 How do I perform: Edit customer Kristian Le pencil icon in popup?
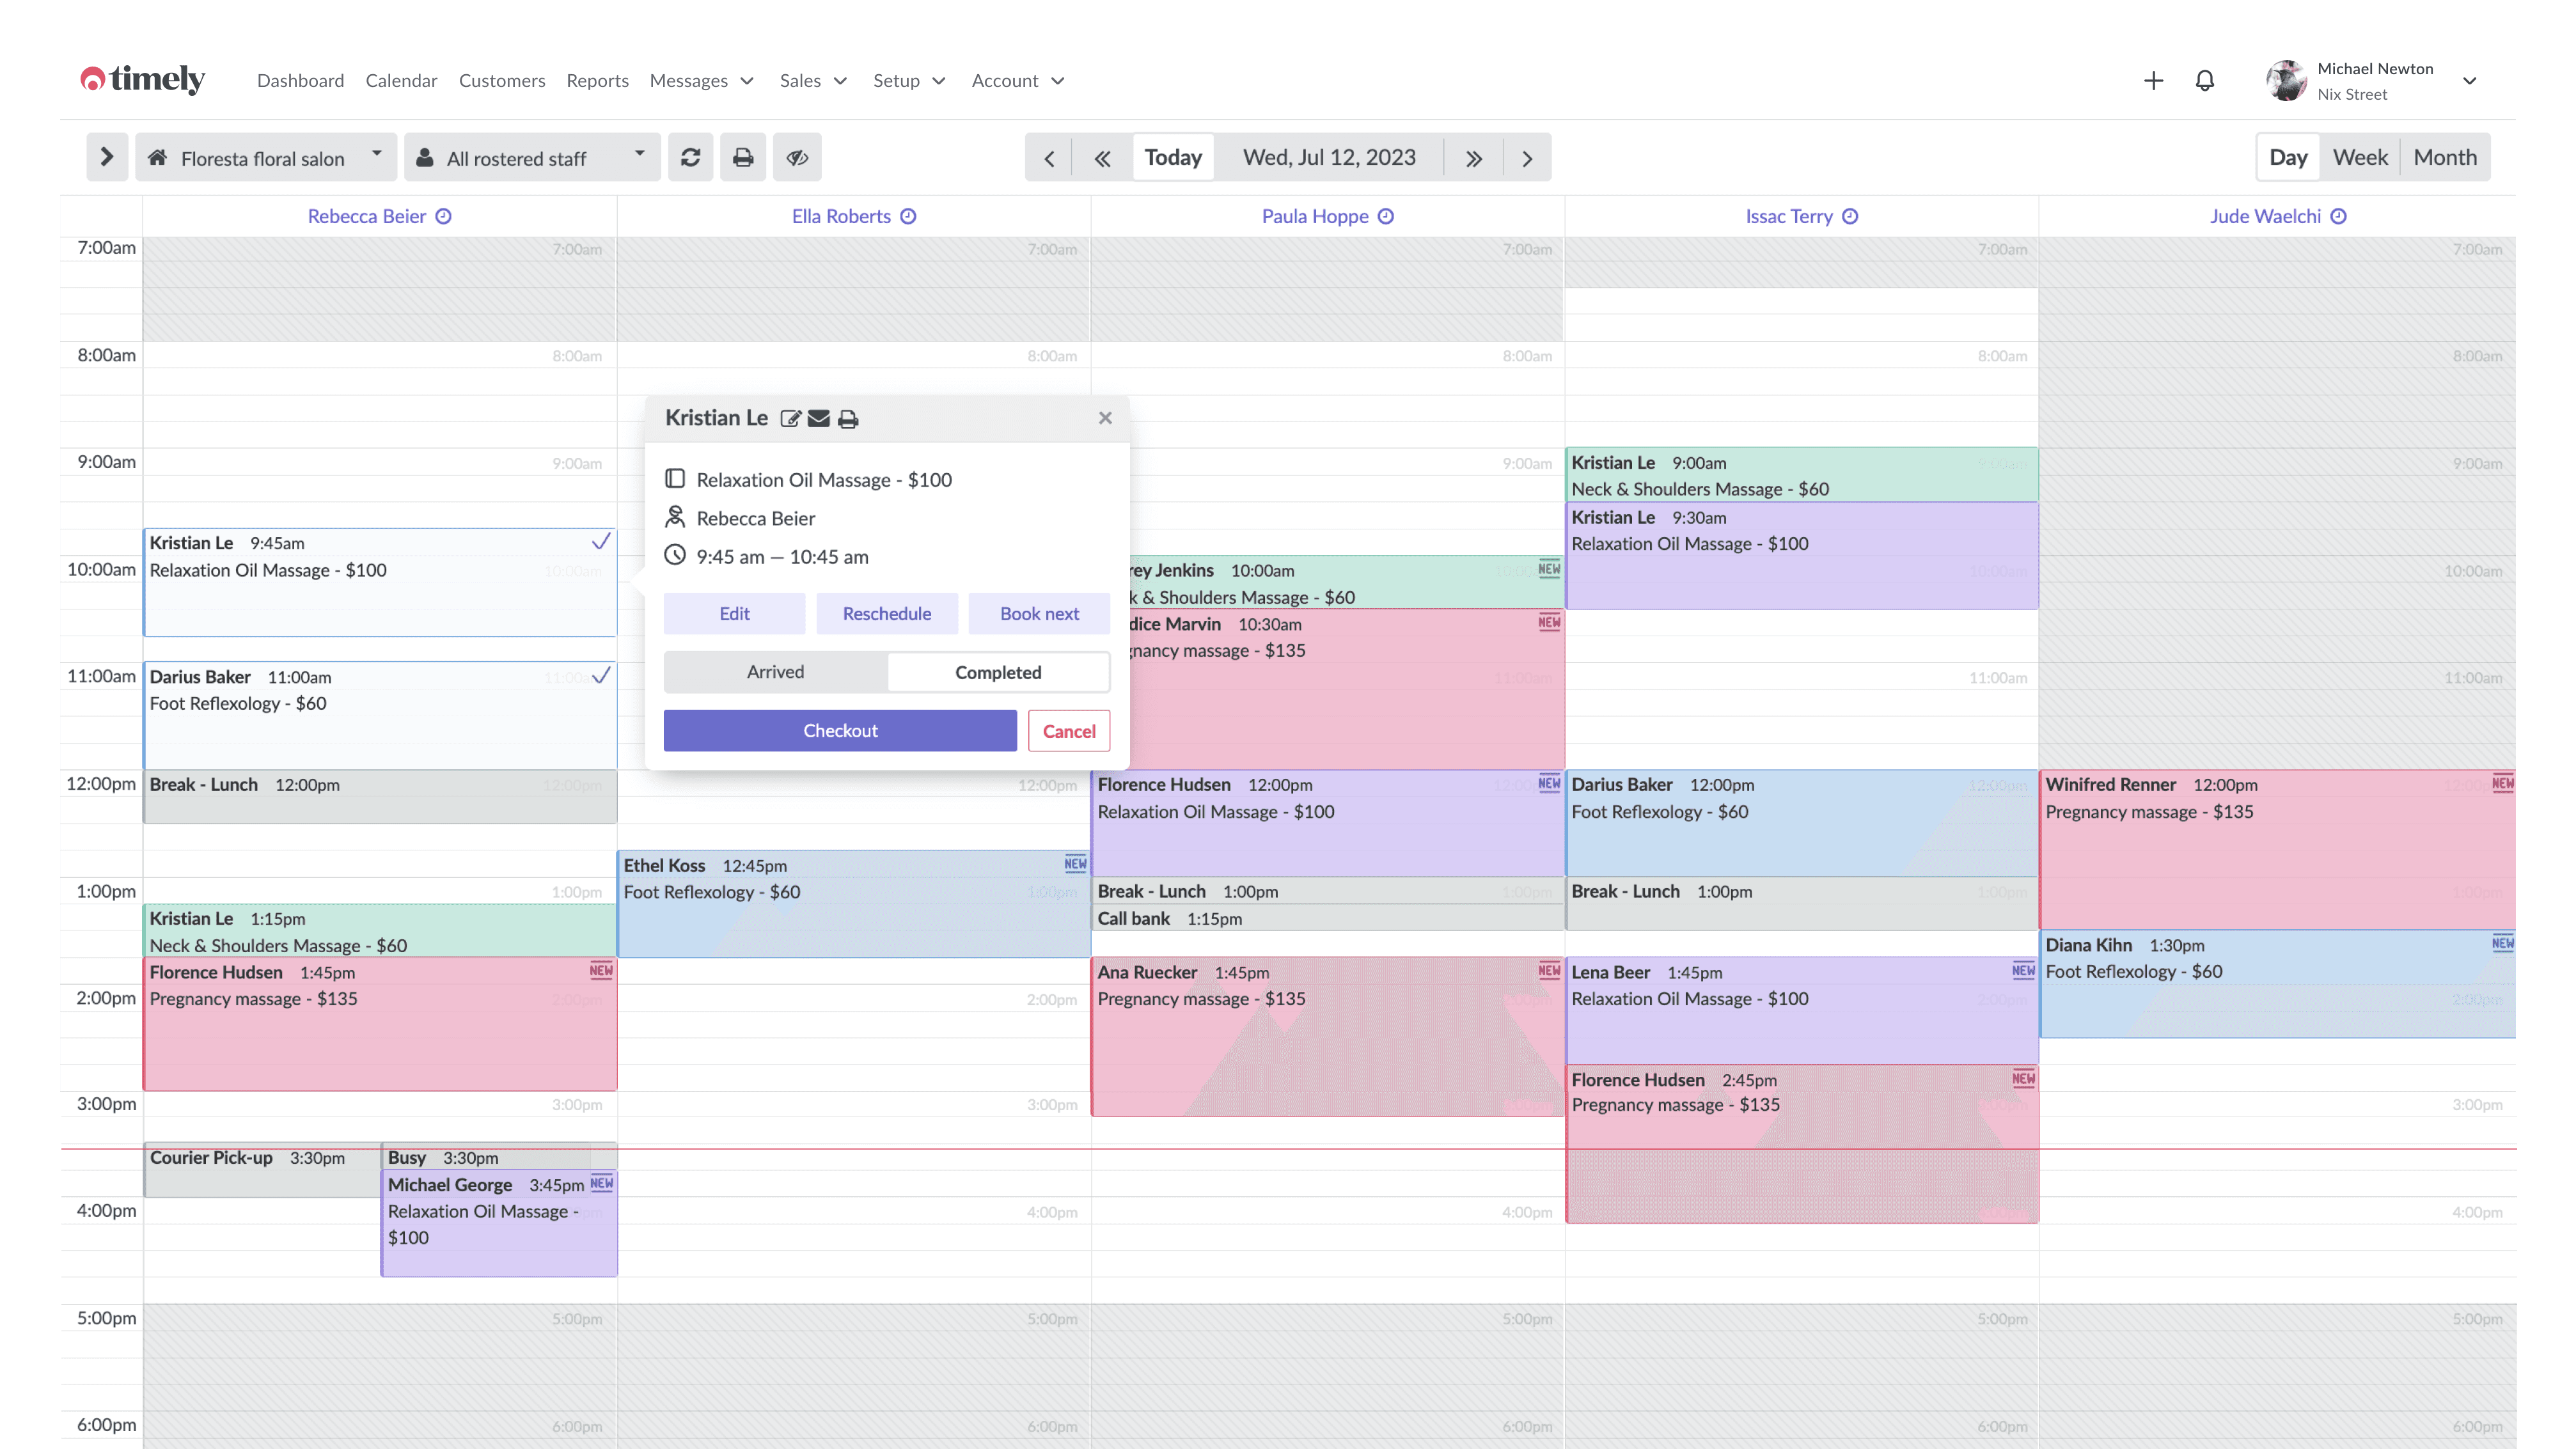coord(790,419)
